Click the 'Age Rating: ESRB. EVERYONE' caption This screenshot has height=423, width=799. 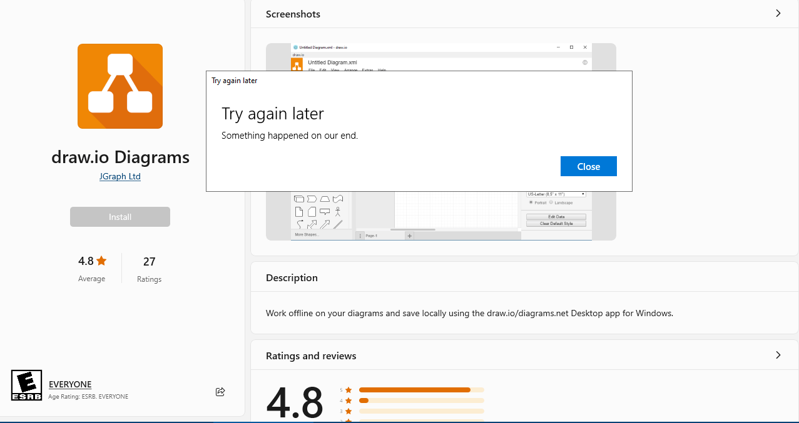[88, 397]
